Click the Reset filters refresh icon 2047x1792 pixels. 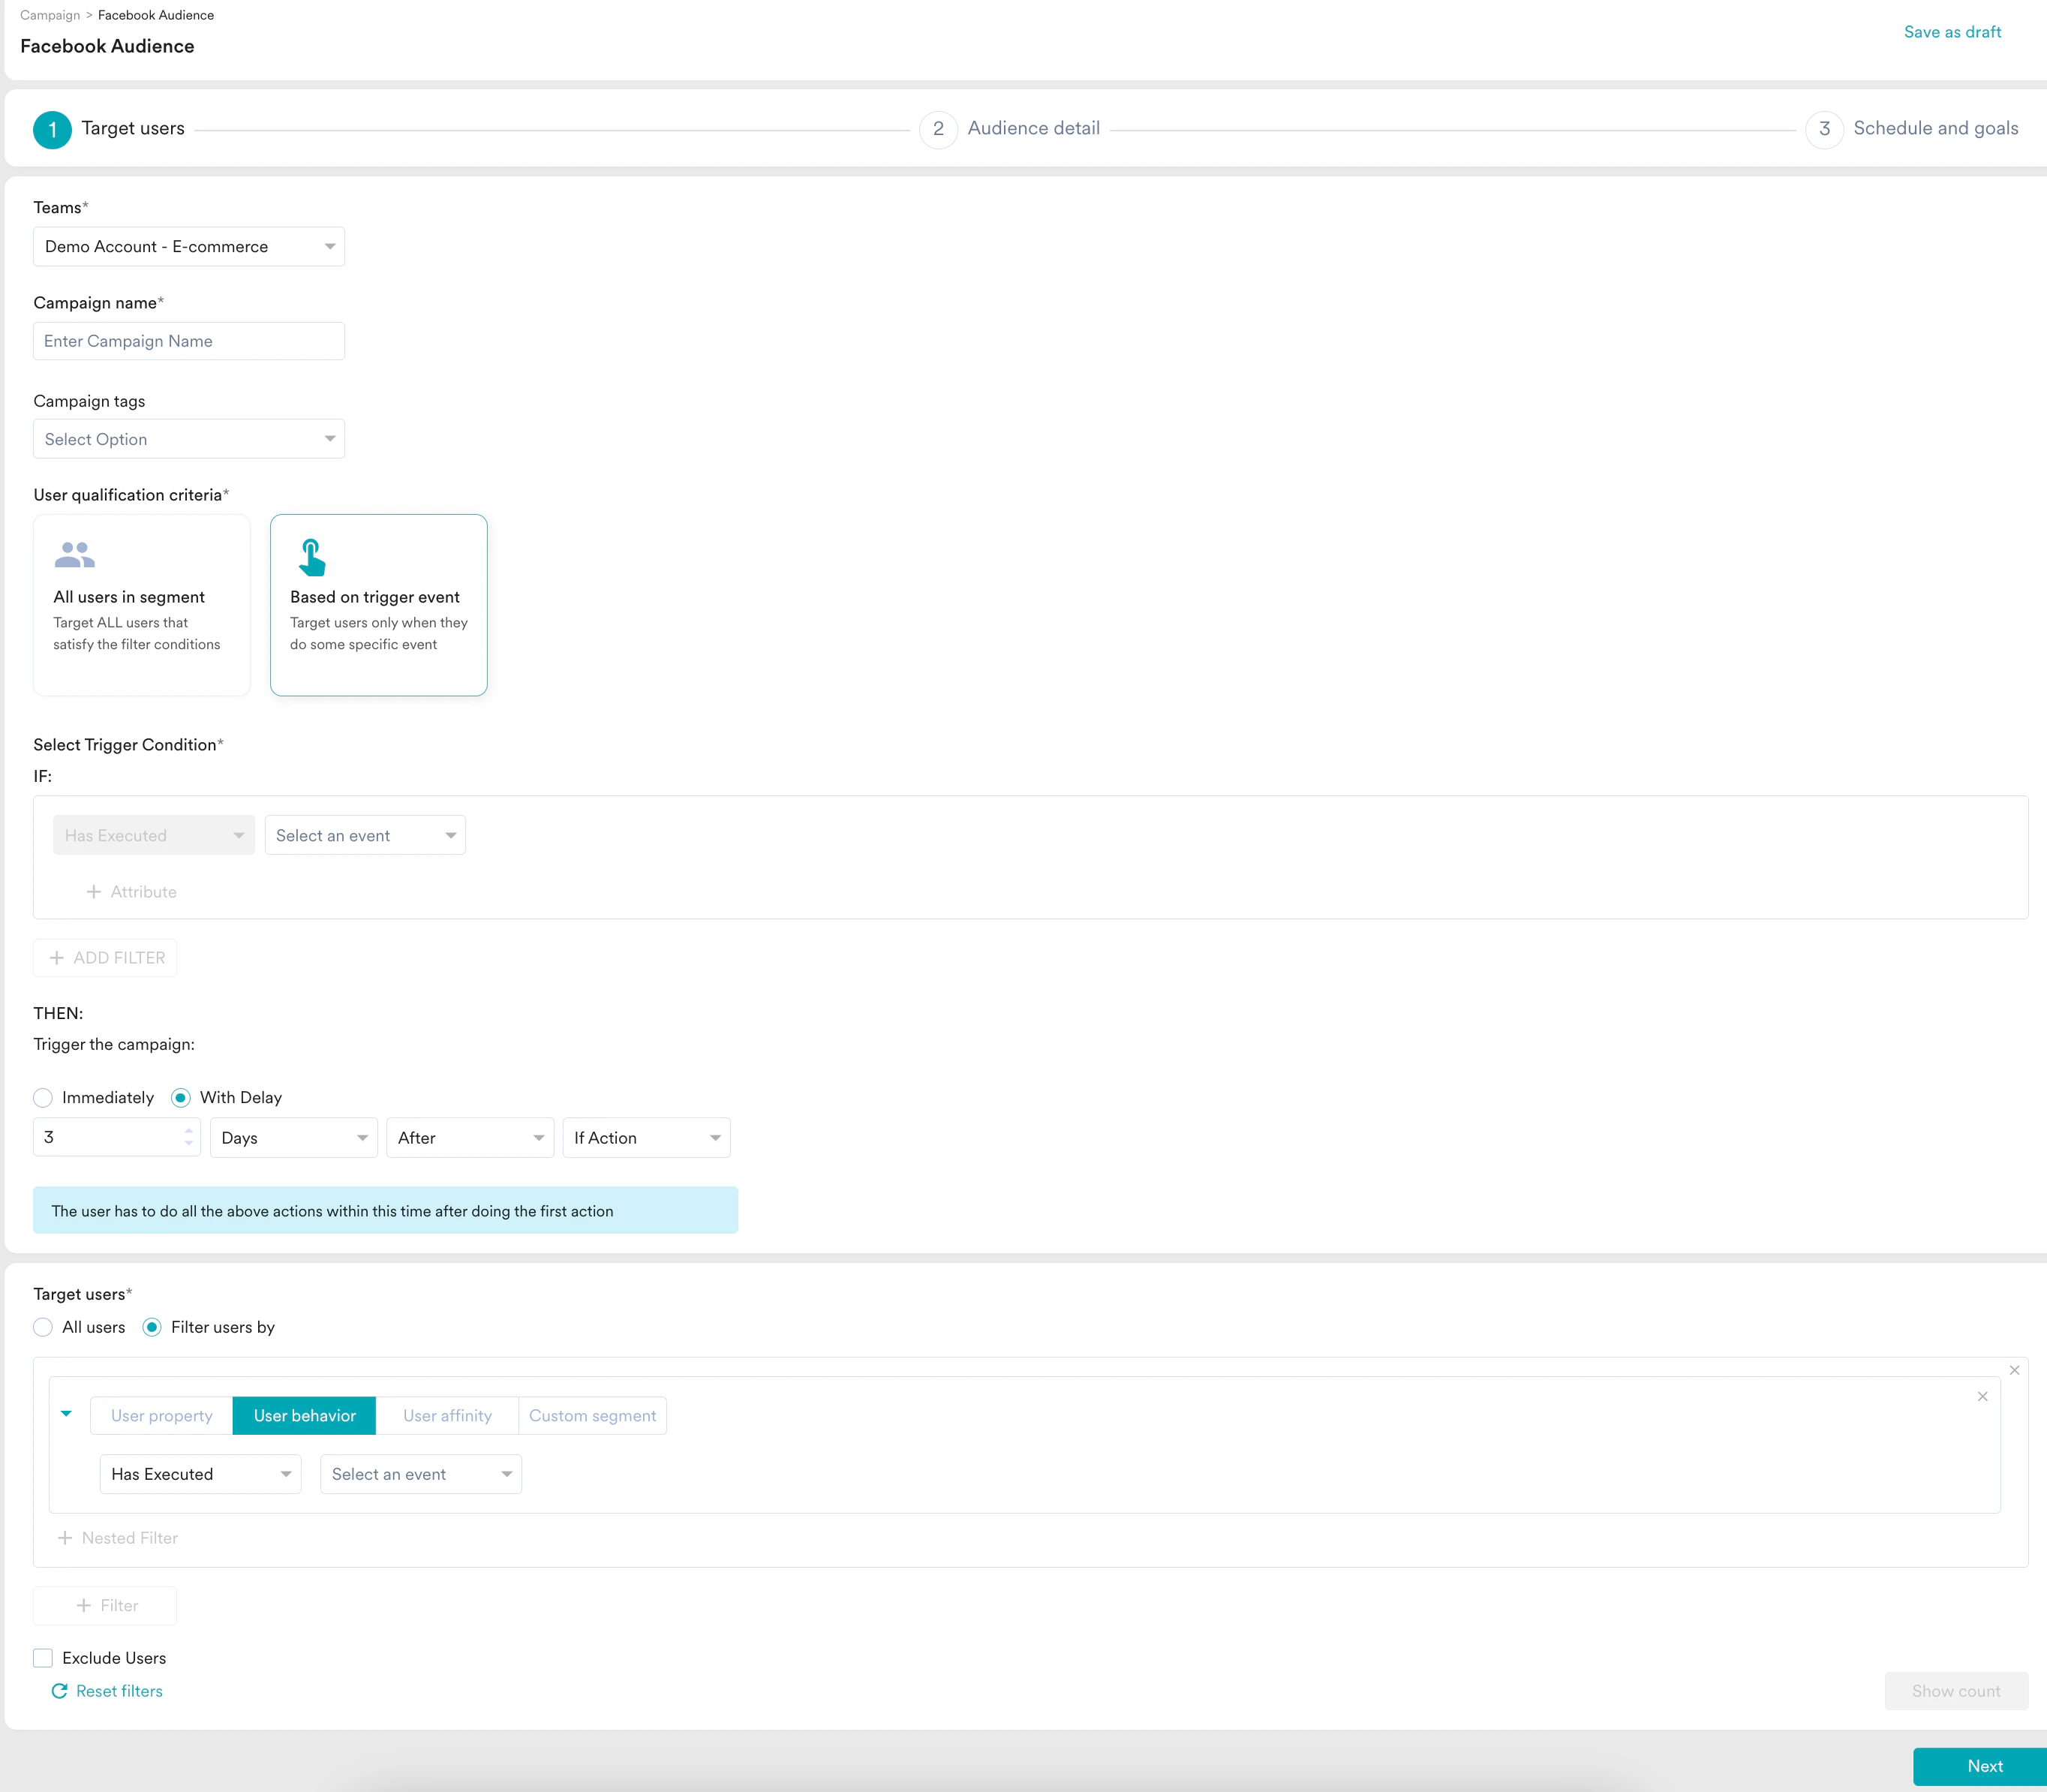59,1691
